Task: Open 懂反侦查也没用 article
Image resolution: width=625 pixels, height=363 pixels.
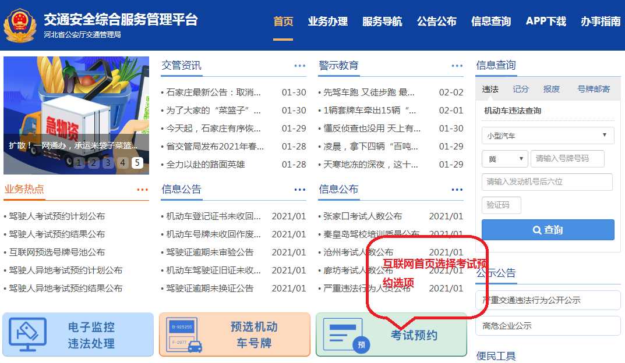Action: [x=372, y=129]
